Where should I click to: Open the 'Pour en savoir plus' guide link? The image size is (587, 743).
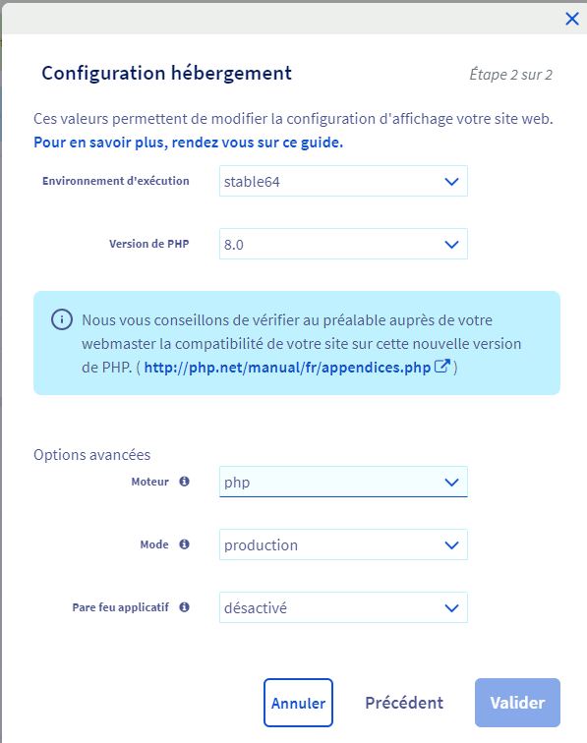click(x=188, y=143)
